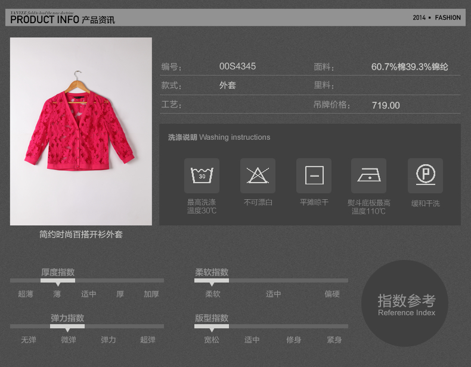
Task: Click the iron 110°C icon
Action: tap(368, 175)
